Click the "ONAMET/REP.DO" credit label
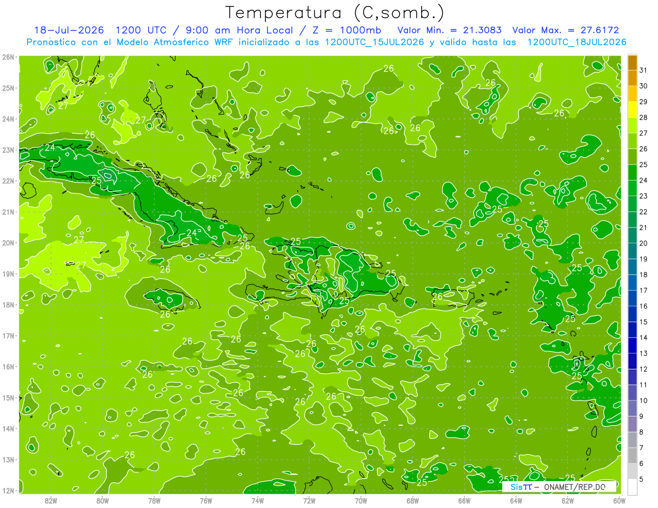This screenshot has height=508, width=658. pos(575,487)
